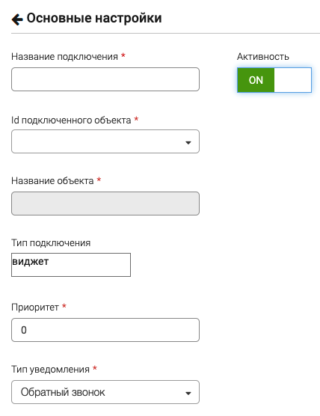This screenshot has height=416, width=320.
Task: Click arrow of Id подключенного объекта dropdown
Action: 188,143
